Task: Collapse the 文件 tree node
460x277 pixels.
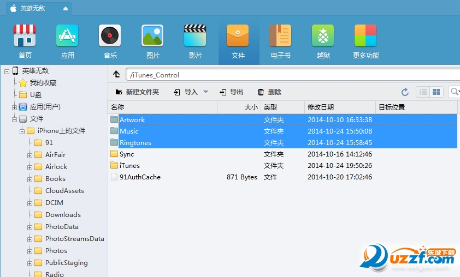Action: click(14, 119)
